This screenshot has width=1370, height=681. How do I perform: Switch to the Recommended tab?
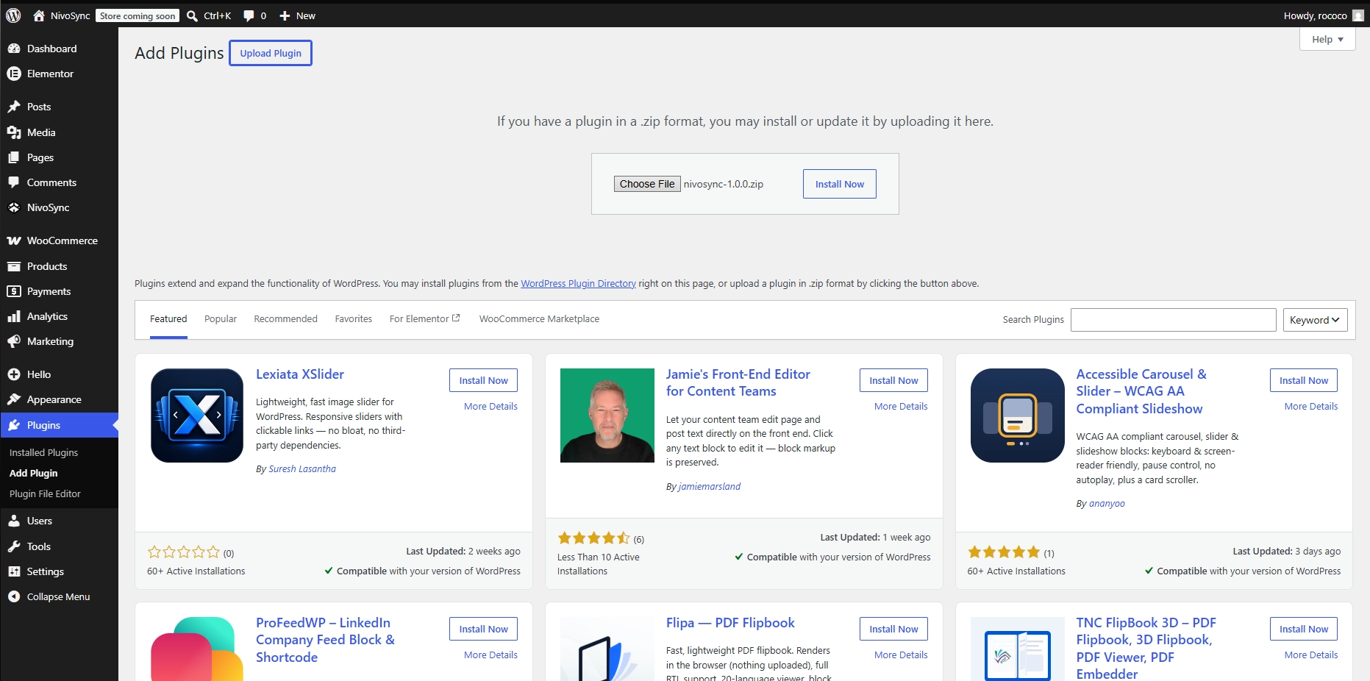click(x=285, y=319)
